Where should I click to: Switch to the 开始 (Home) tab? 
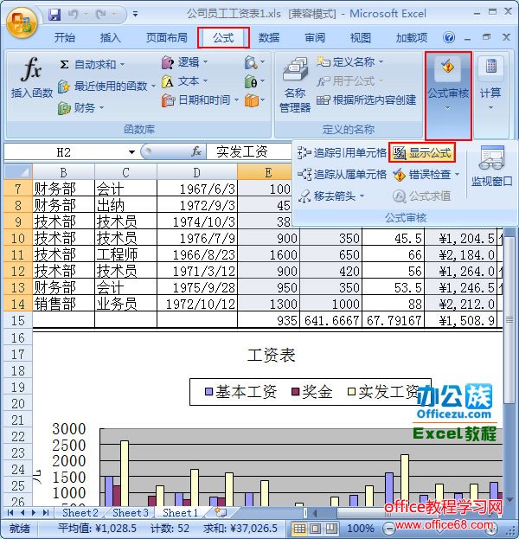point(64,37)
